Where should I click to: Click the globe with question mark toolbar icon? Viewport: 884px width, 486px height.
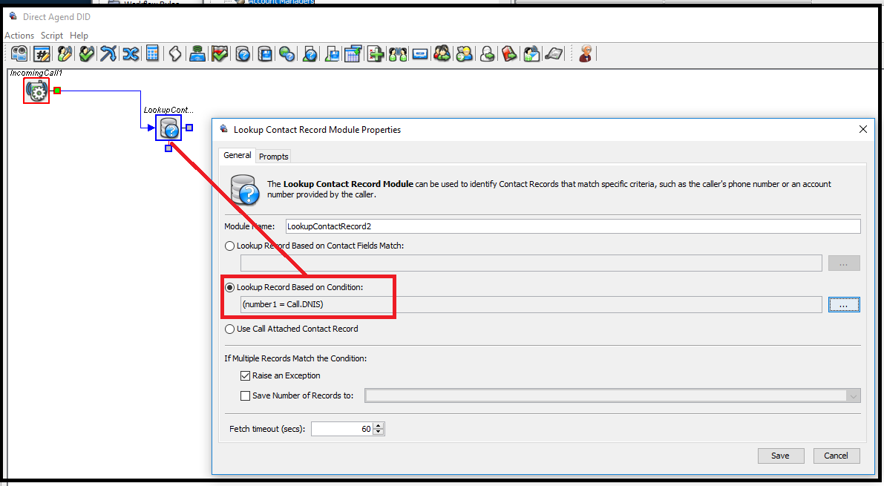(287, 54)
